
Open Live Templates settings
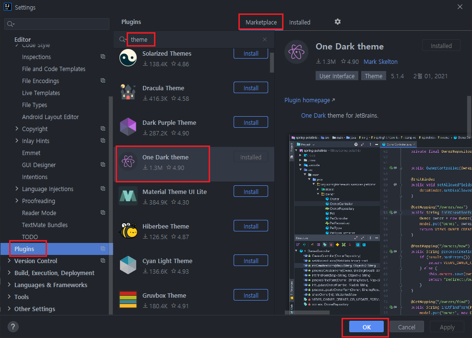point(41,93)
